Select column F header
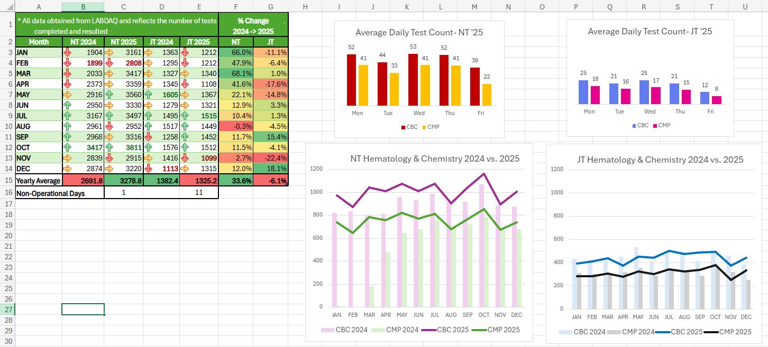Viewport: 768px width, 347px height. (235, 6)
